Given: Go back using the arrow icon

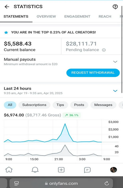Looking at the screenshot, I should 7,7.
